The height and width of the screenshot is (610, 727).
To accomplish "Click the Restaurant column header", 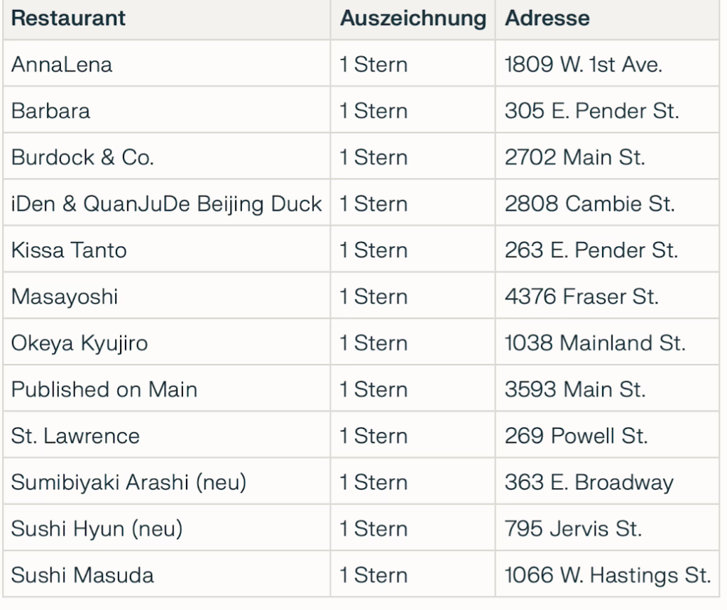I will pos(68,18).
